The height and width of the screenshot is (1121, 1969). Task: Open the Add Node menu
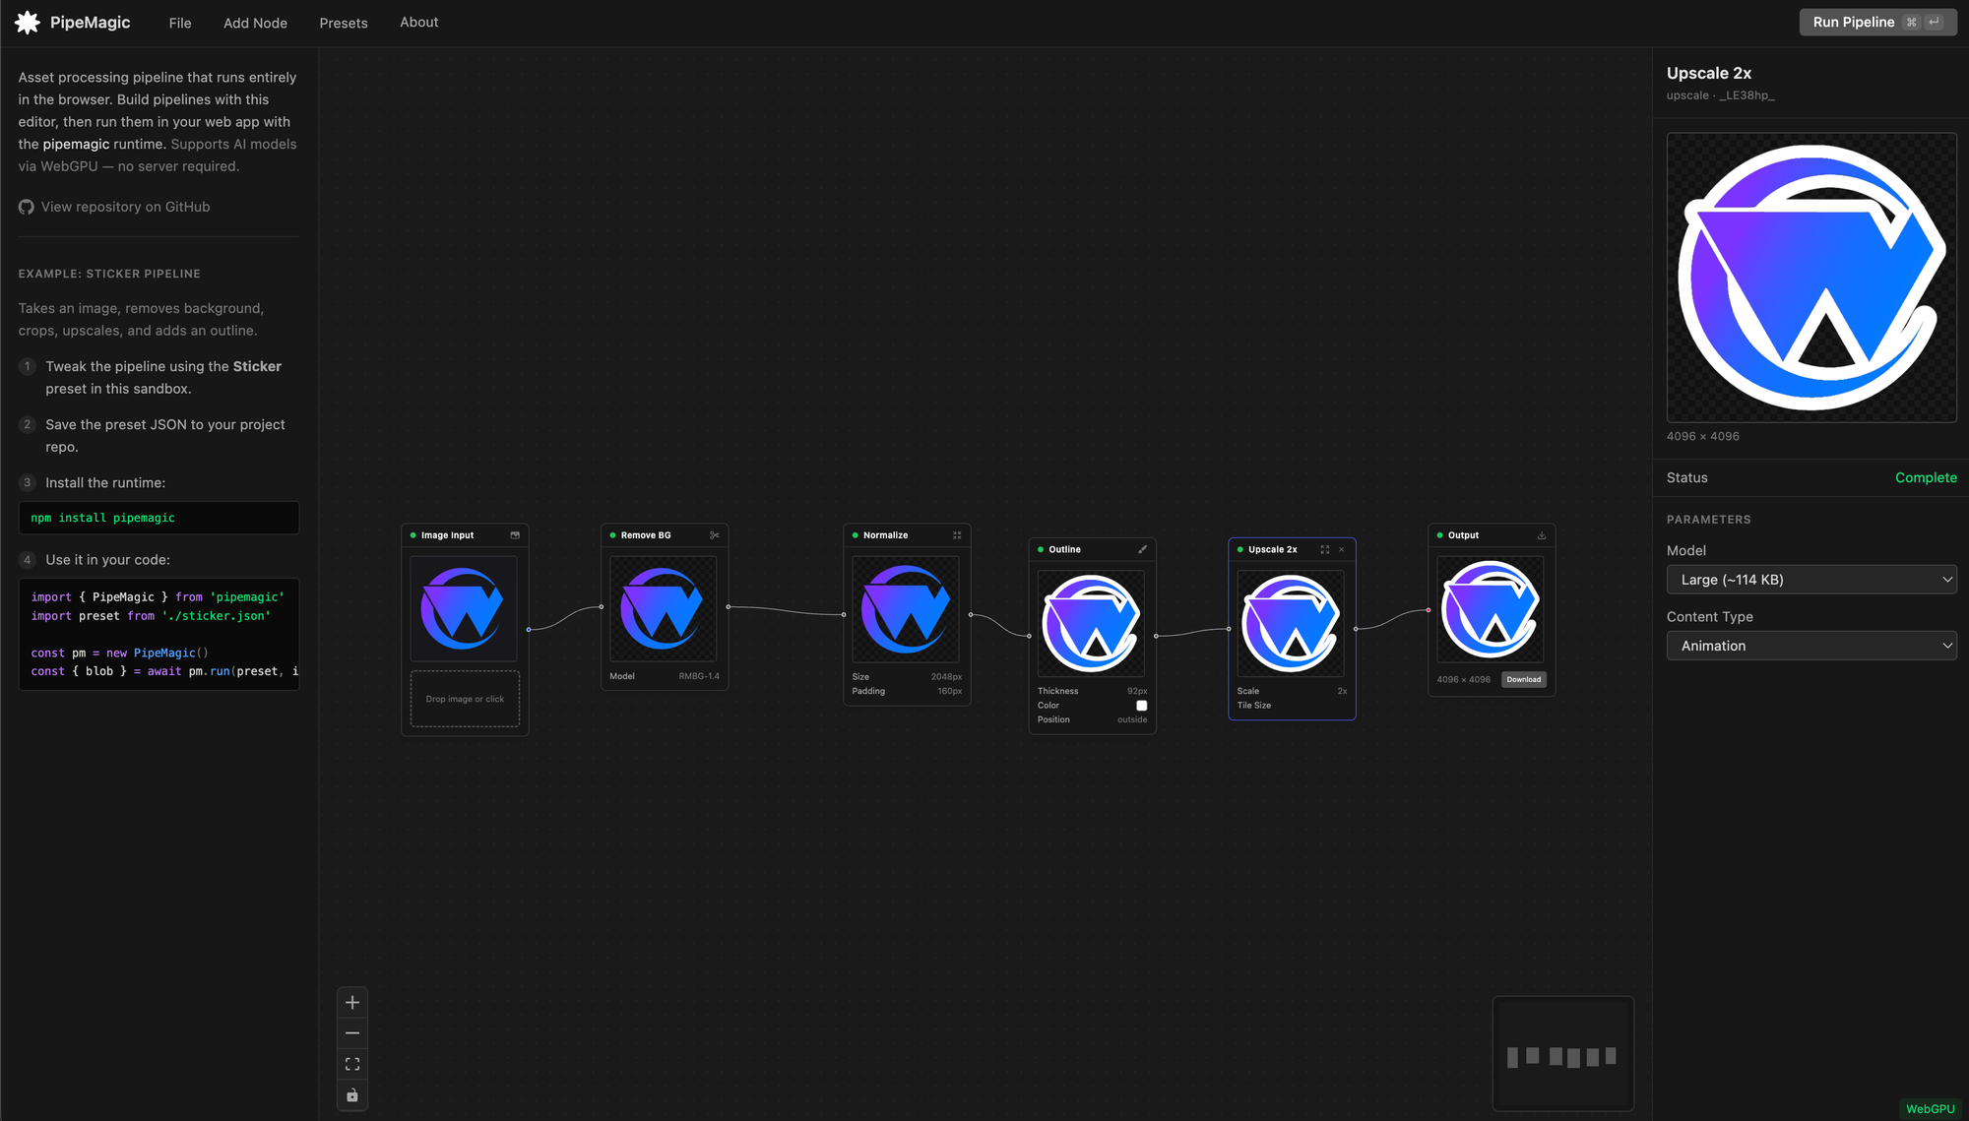coord(255,23)
